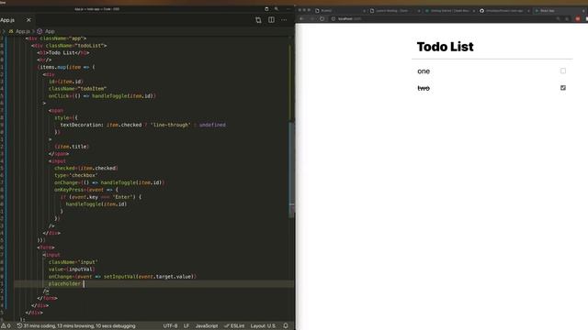The height and width of the screenshot is (330, 588).
Task: Click the className="todoItem" code line
Action: coord(77,89)
